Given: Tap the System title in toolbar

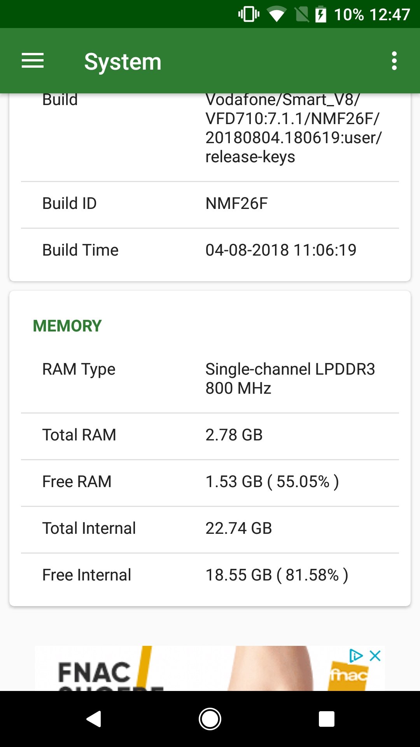Looking at the screenshot, I should click(x=123, y=61).
